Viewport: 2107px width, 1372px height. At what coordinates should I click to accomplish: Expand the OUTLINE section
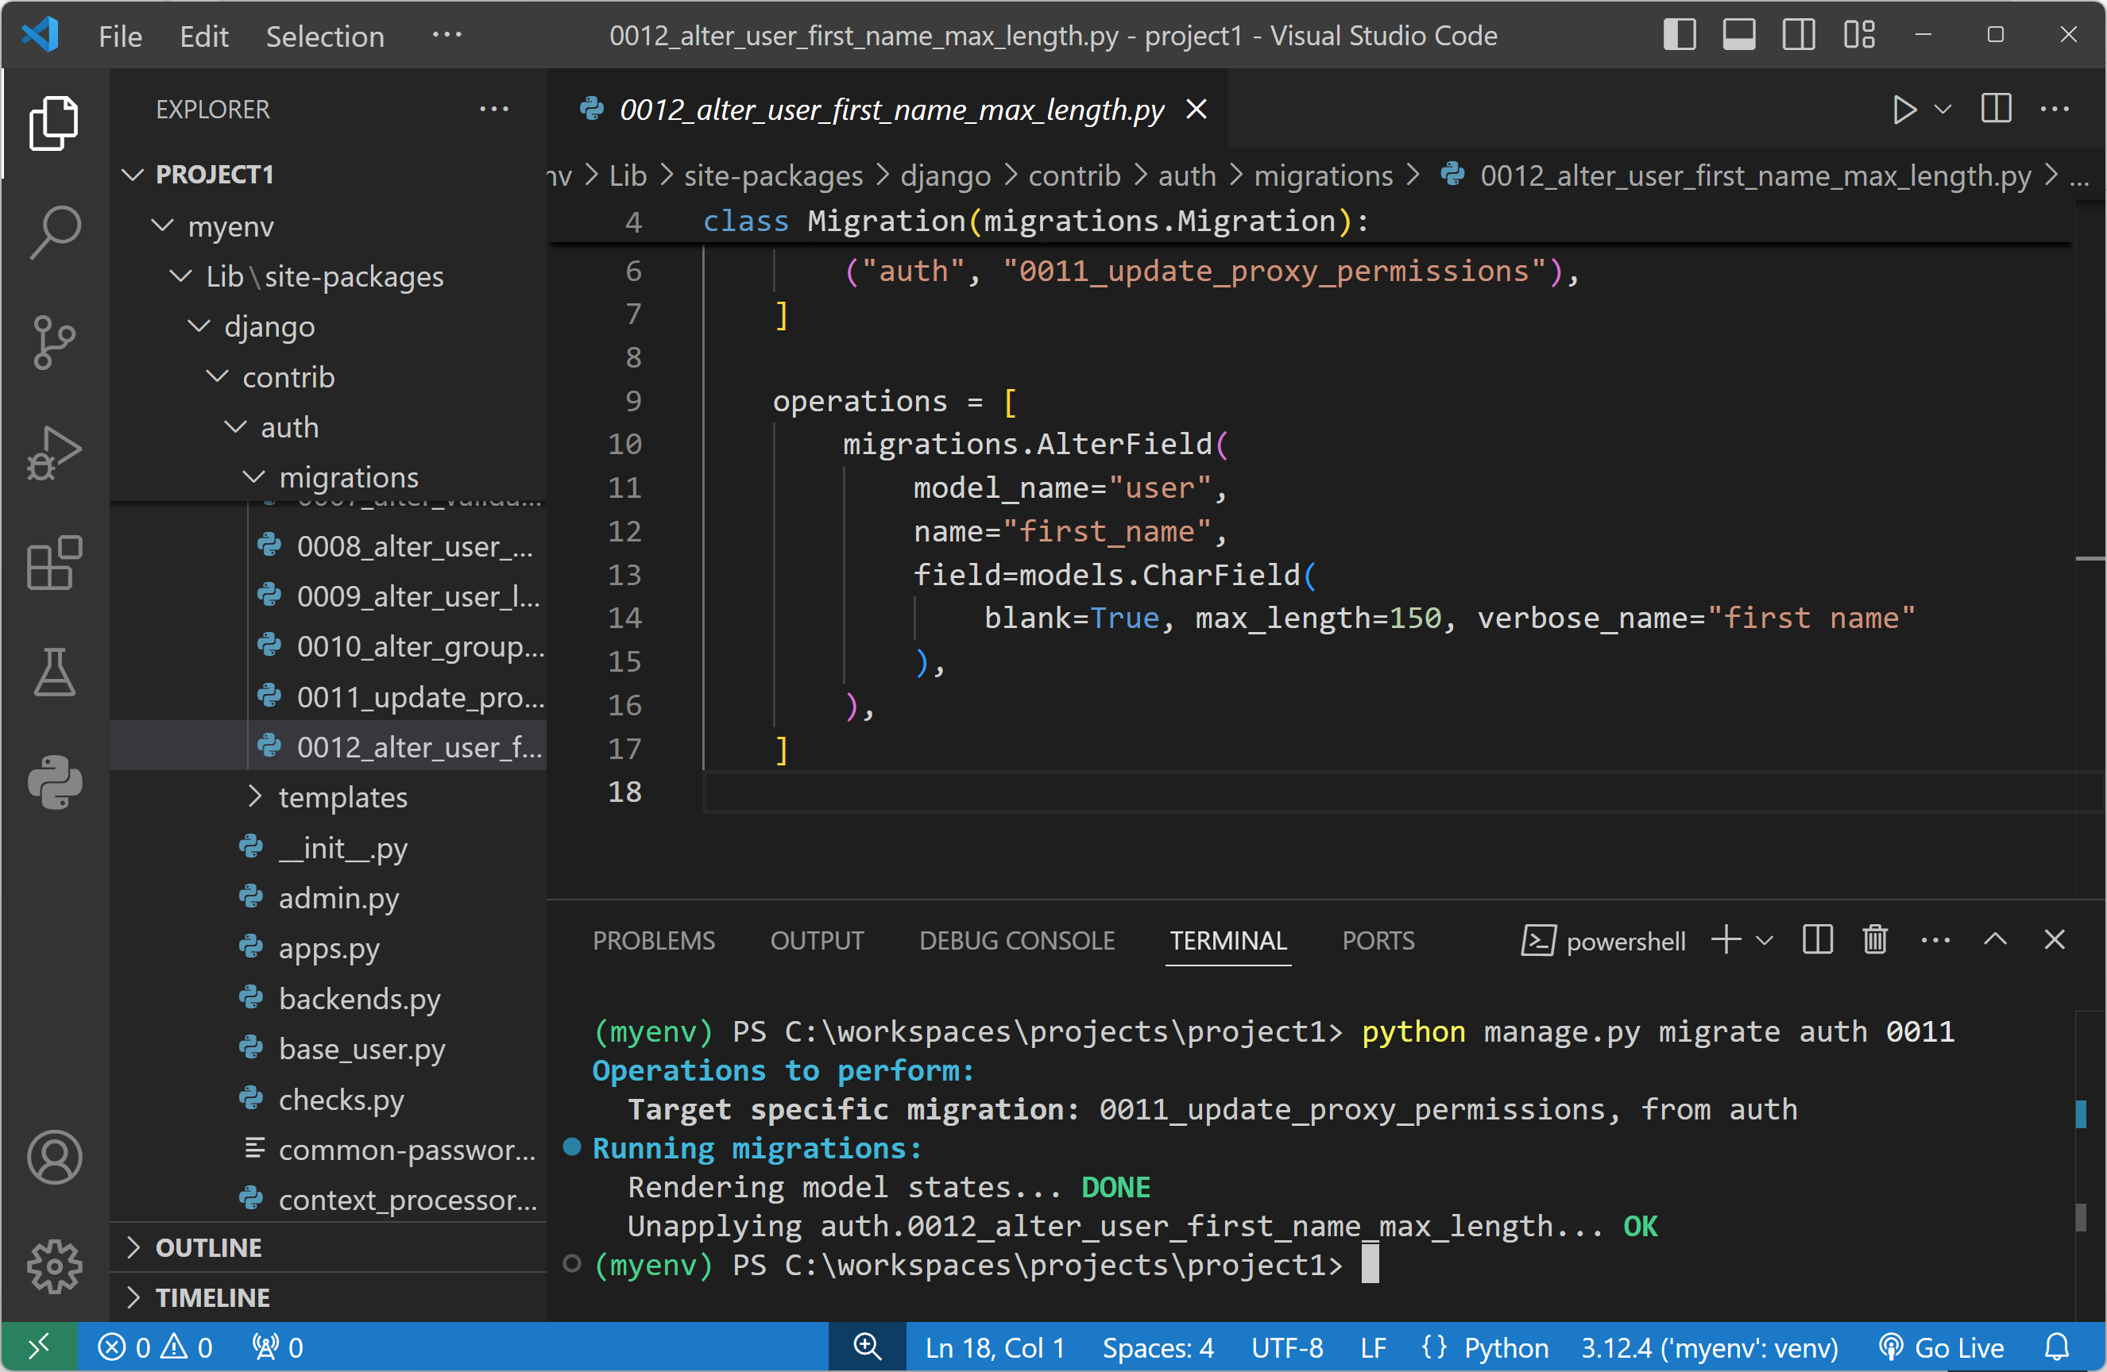[x=208, y=1247]
